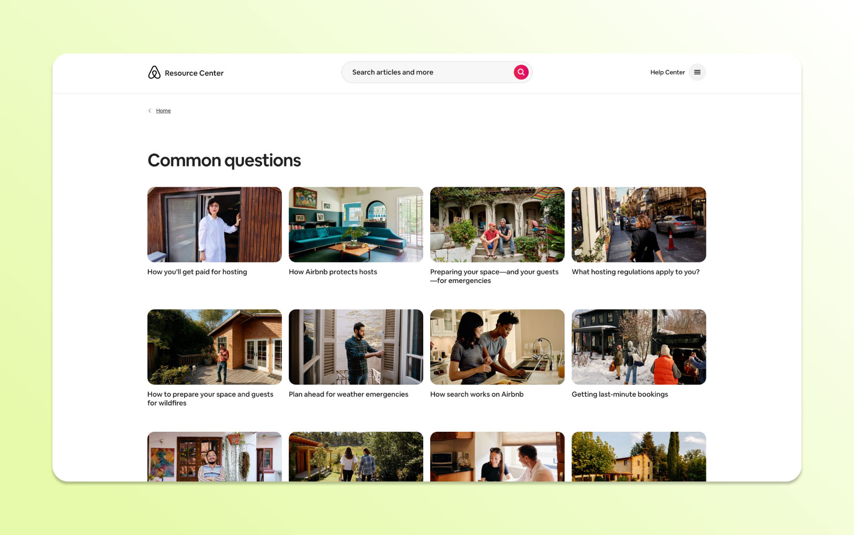Click the Common questions heading
The height and width of the screenshot is (535, 854).
[224, 160]
